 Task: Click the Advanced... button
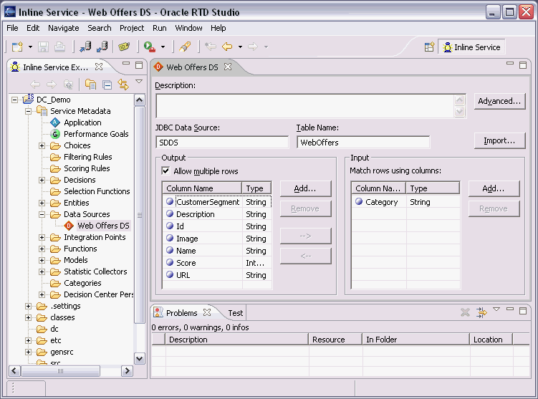point(499,101)
